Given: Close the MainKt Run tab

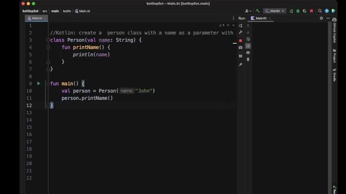Looking at the screenshot, I should pyautogui.click(x=270, y=18).
